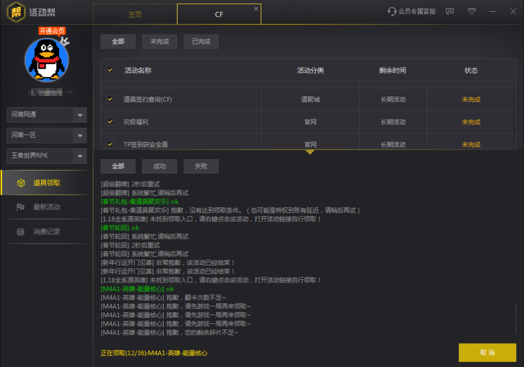Click the green [春节轮回] ok log line
Screen dimensions: 524x367
(x=120, y=228)
